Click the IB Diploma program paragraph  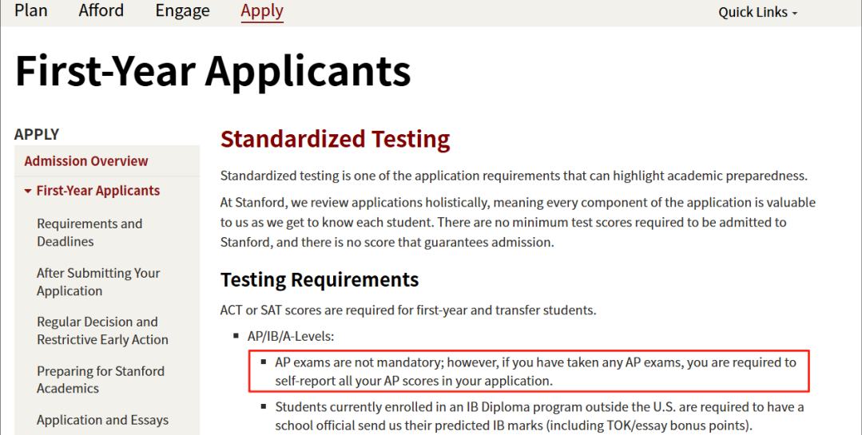[x=539, y=416]
